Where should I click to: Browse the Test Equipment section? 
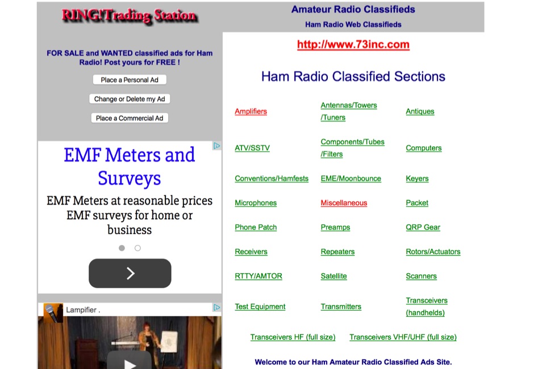pos(260,307)
